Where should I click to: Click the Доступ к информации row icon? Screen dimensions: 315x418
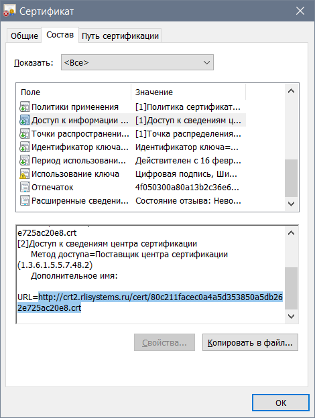(x=25, y=120)
